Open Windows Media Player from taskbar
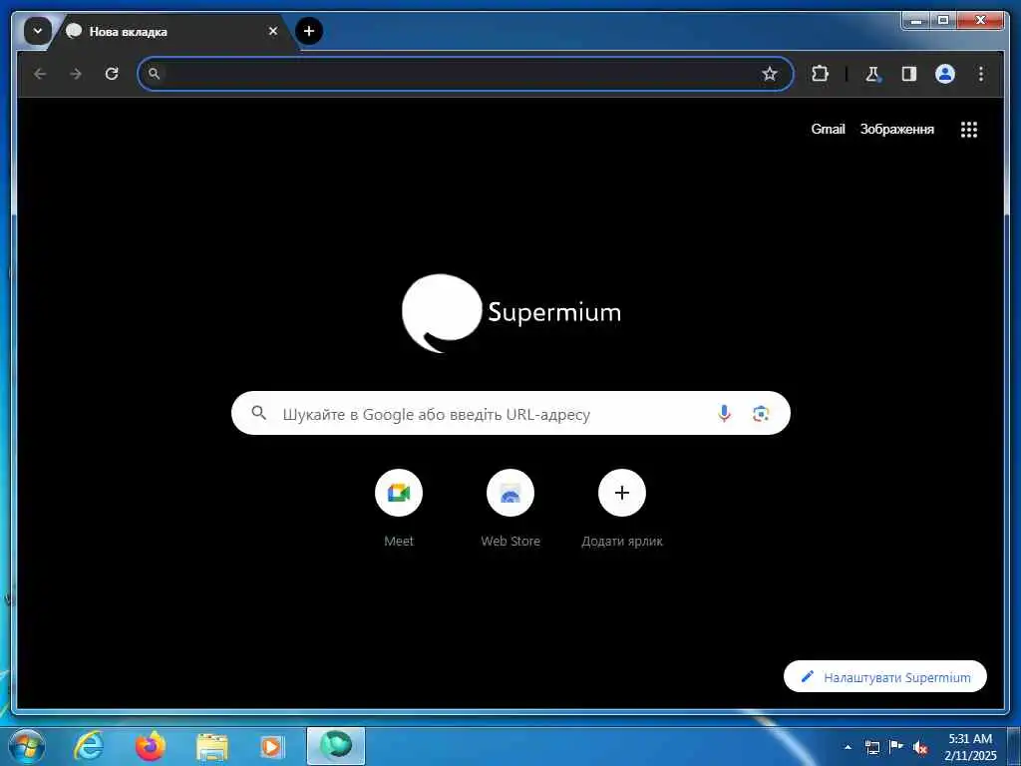Image resolution: width=1021 pixels, height=766 pixels. click(x=272, y=746)
